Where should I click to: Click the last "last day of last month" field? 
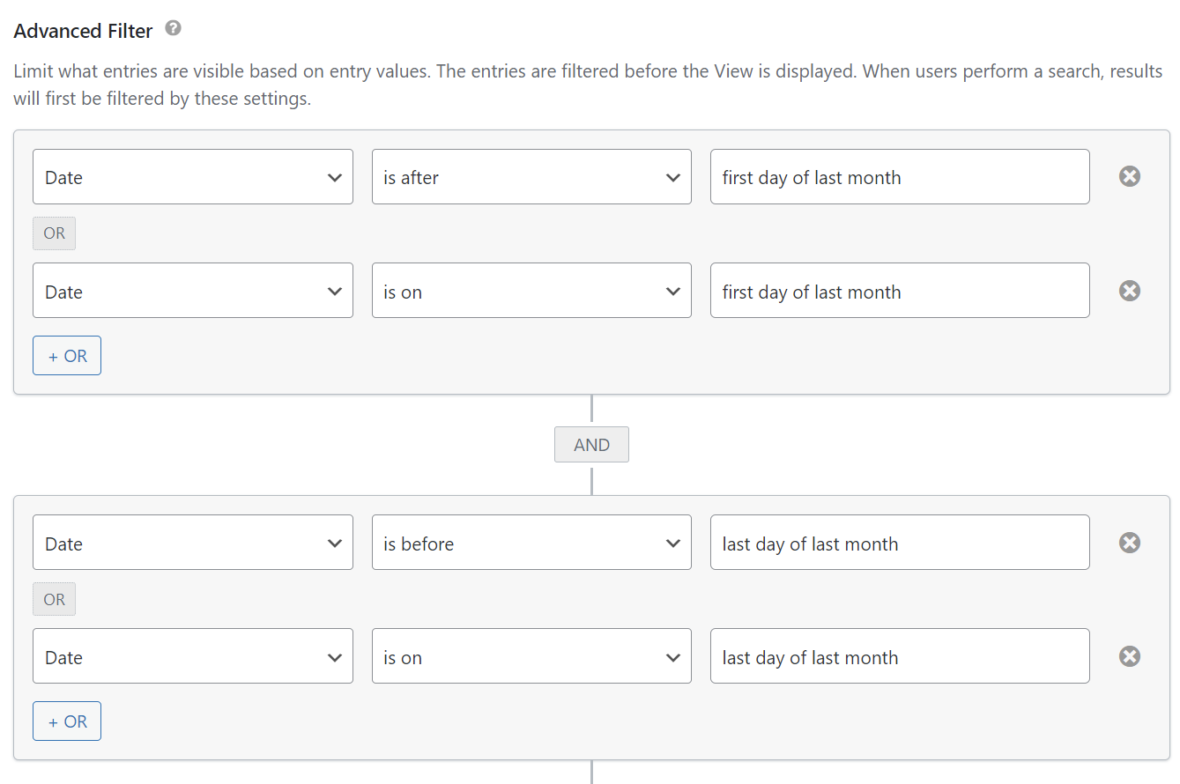(899, 656)
